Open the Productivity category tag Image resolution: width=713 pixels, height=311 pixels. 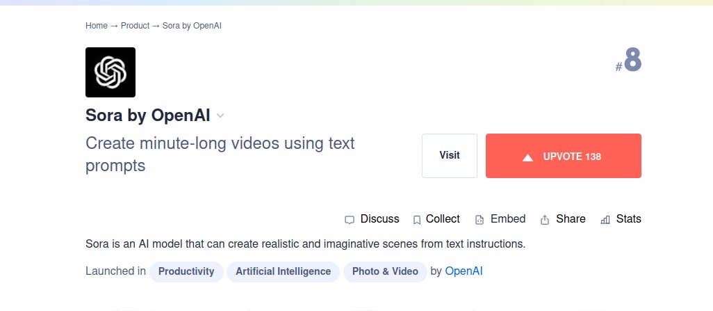(186, 271)
